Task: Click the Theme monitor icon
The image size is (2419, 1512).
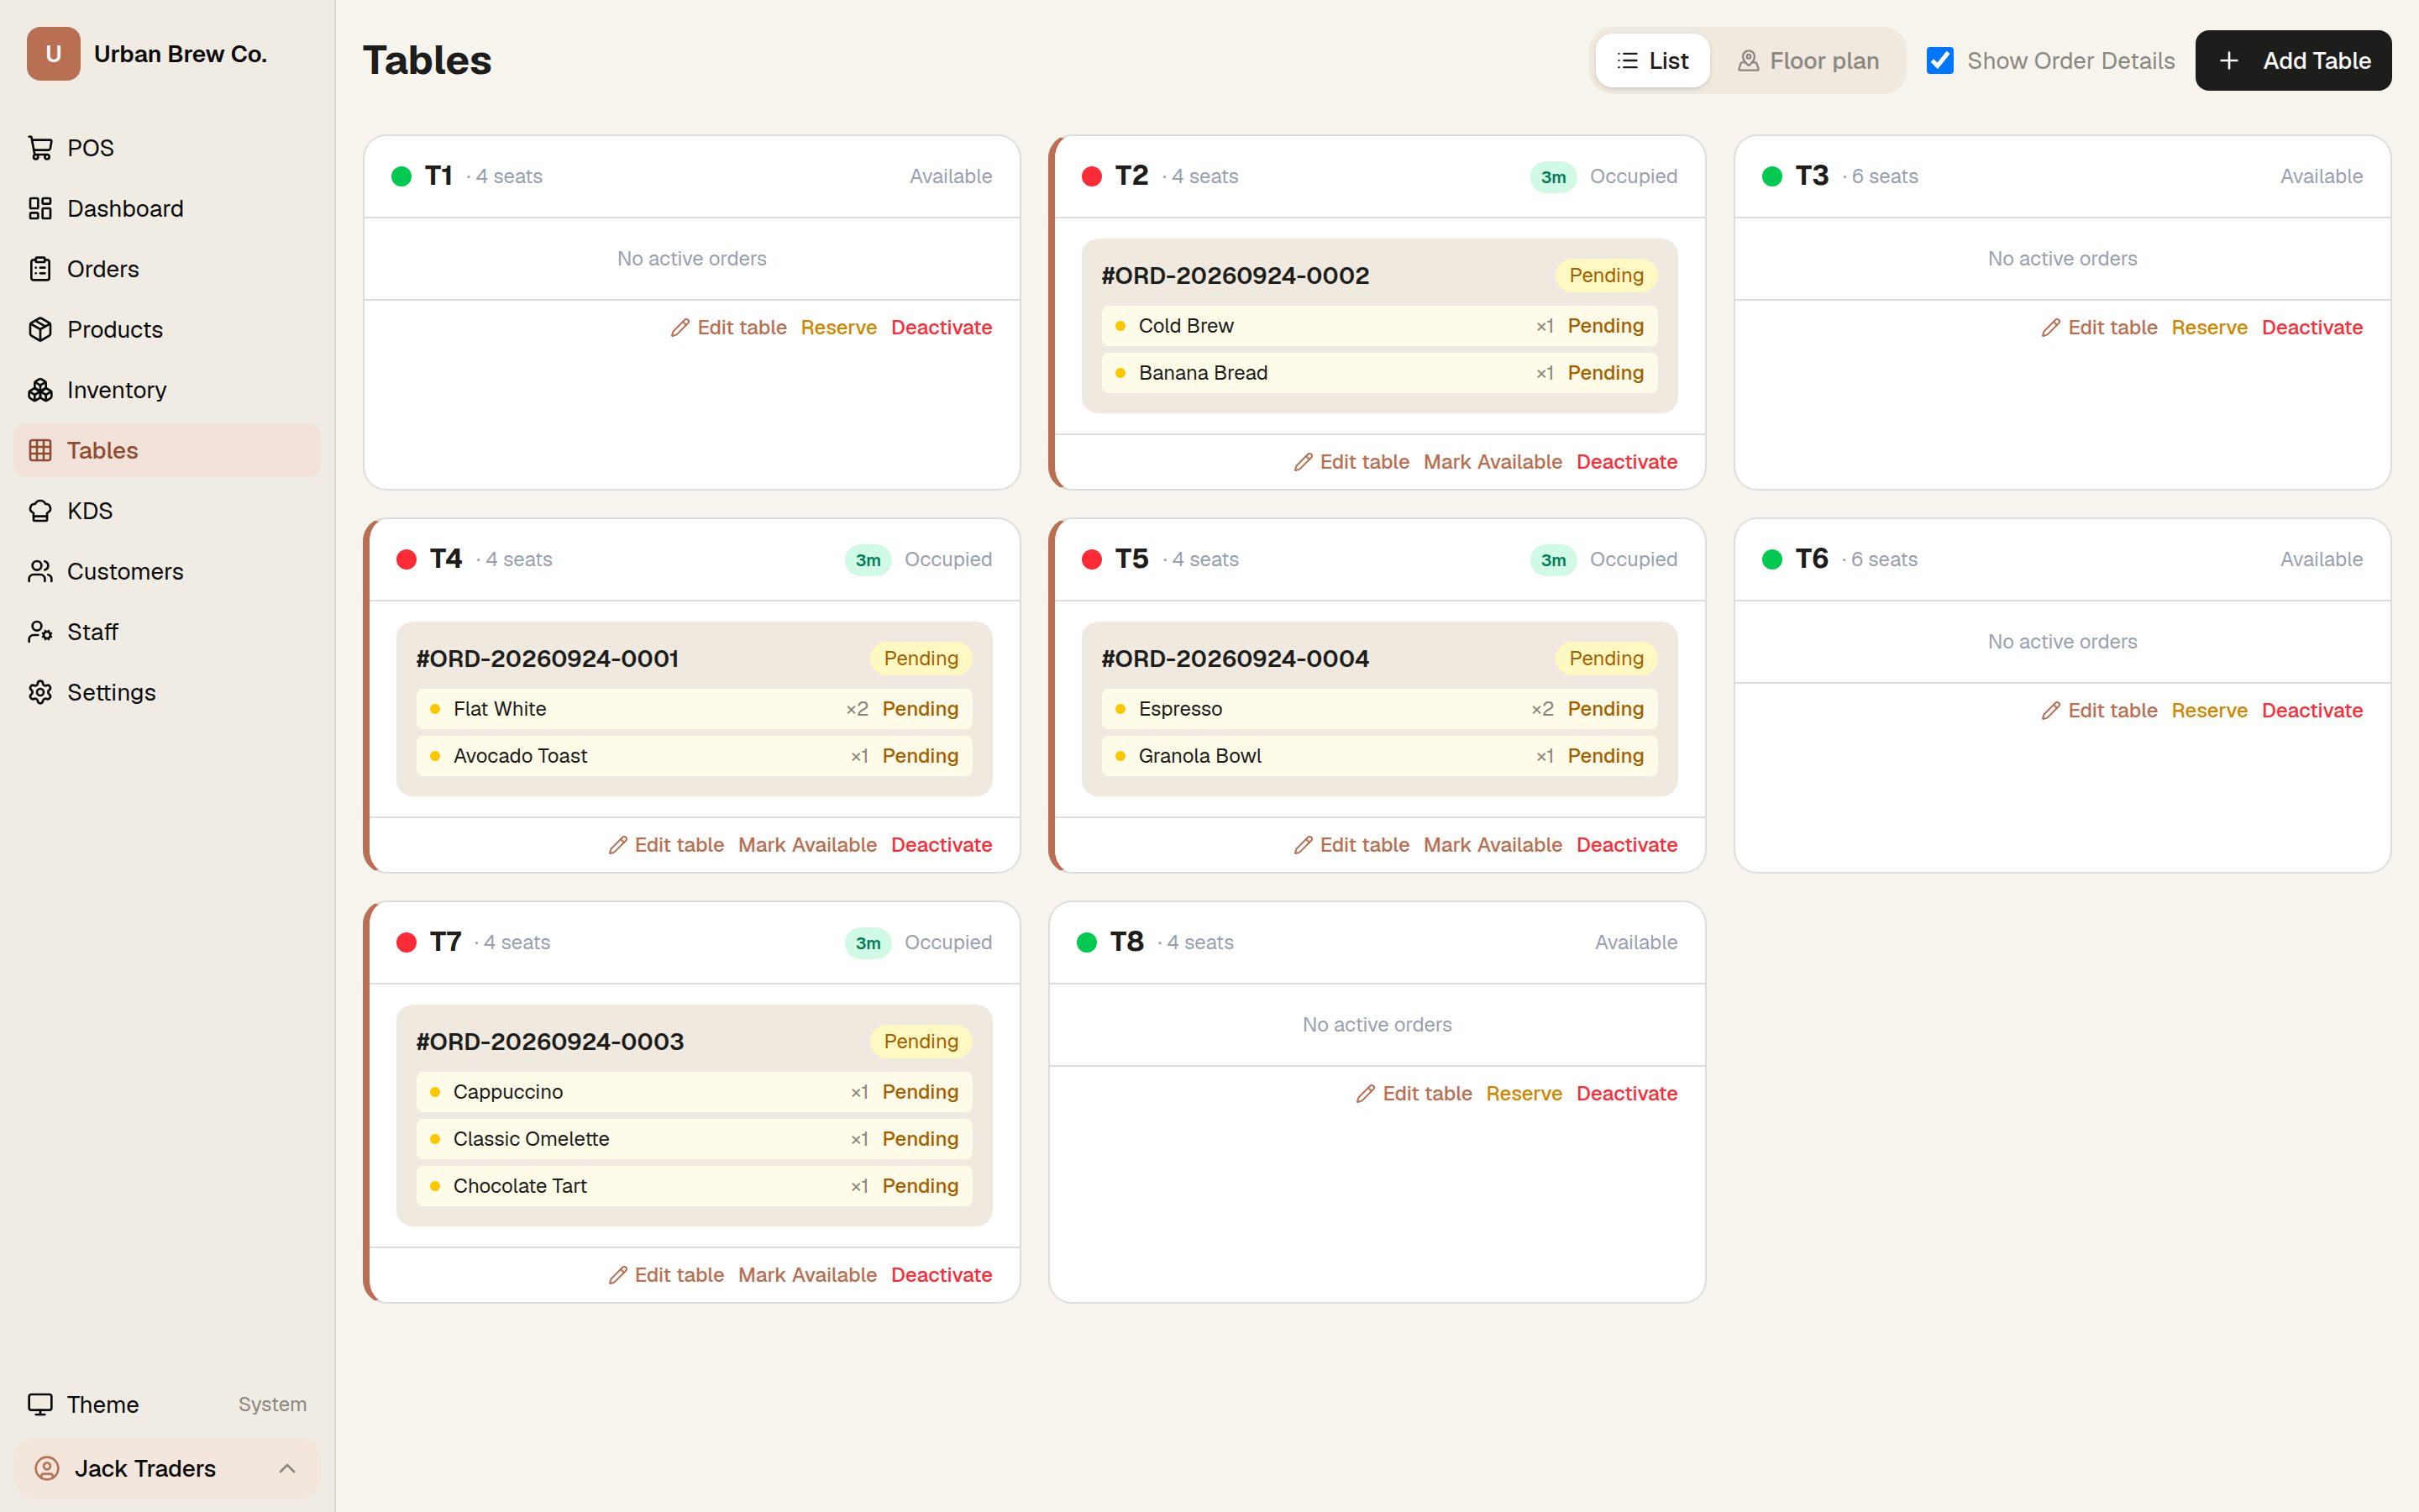Action: [40, 1404]
